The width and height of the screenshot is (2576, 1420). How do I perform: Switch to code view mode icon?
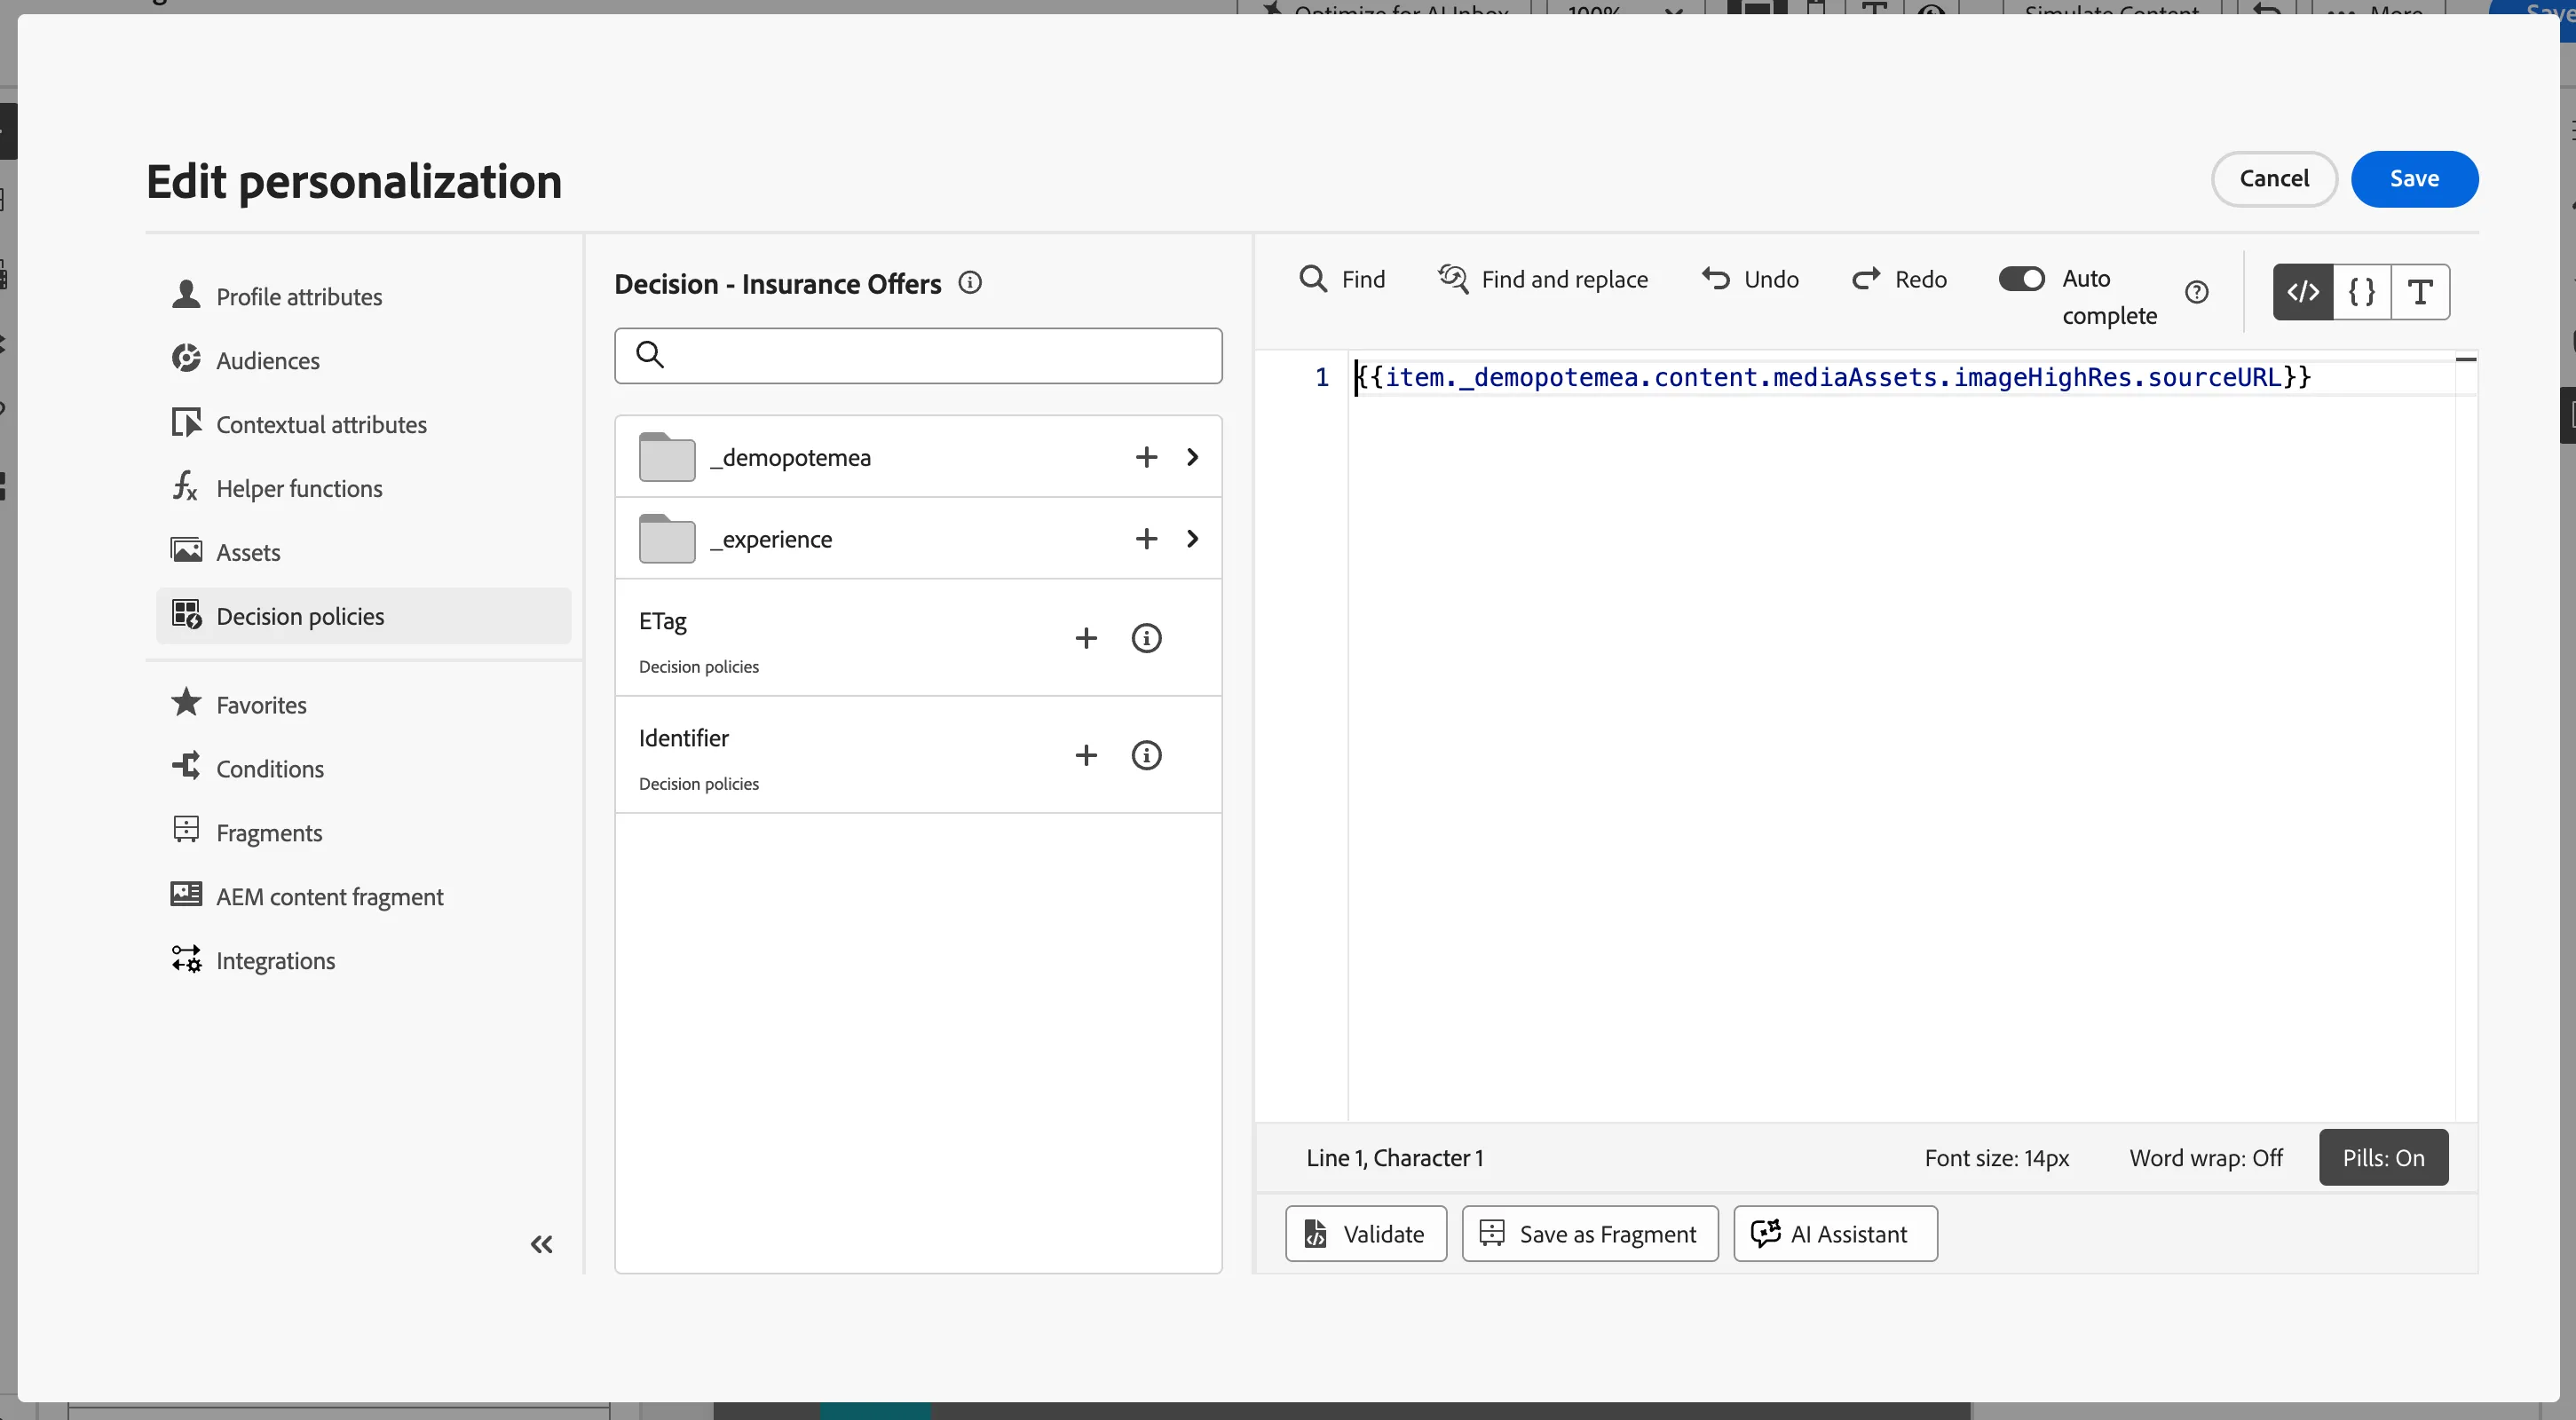coord(2303,292)
